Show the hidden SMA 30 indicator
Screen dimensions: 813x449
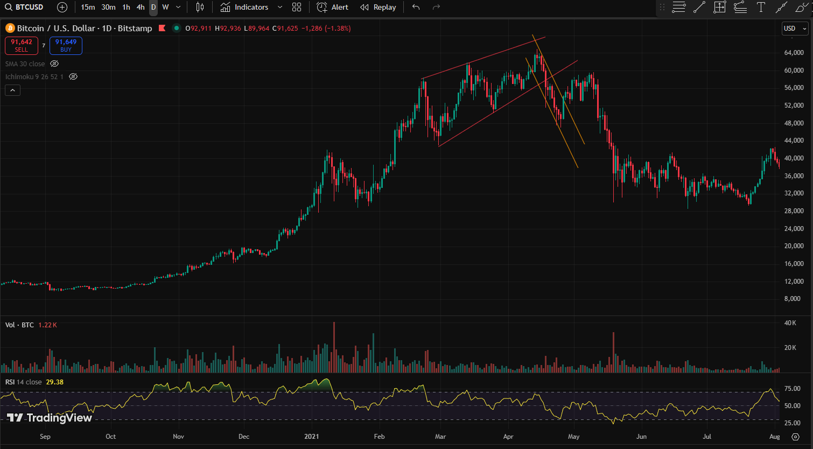coord(54,64)
